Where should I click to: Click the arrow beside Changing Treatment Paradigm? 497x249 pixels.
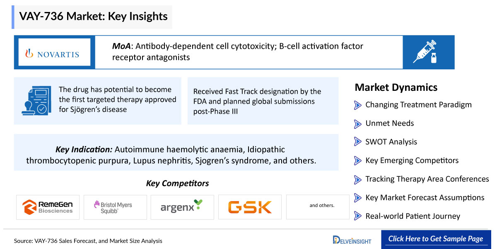358,105
